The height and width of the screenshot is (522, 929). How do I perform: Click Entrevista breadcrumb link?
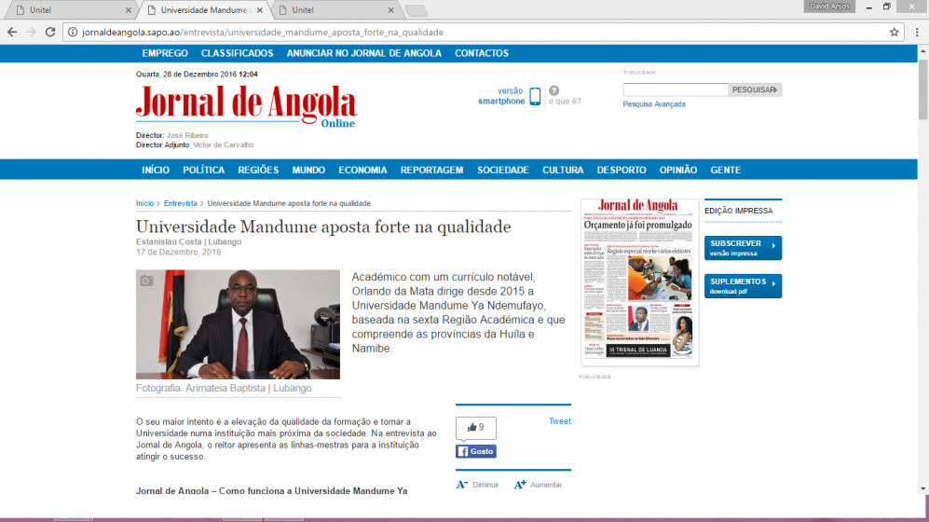(x=181, y=203)
